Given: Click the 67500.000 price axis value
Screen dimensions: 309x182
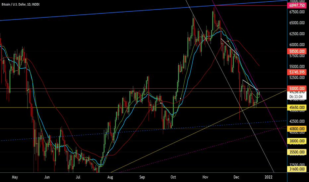Looking at the screenshot, I should tap(297, 12).
